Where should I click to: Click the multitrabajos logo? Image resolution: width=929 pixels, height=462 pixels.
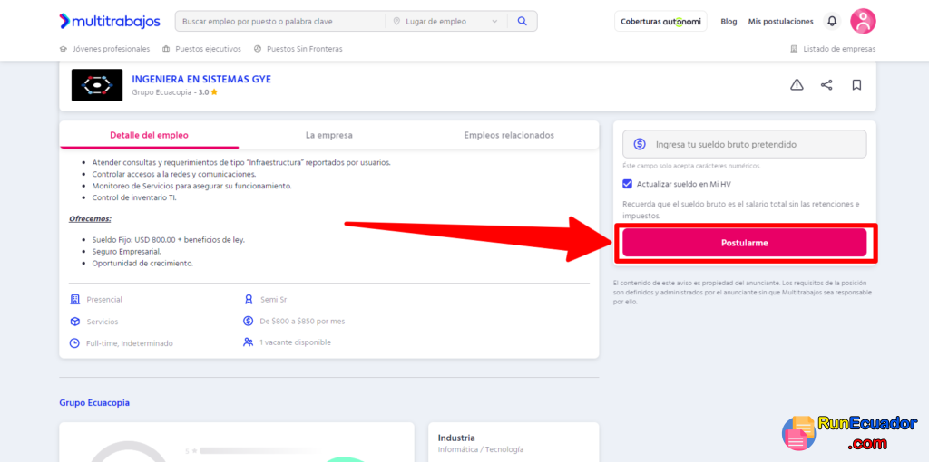(110, 22)
